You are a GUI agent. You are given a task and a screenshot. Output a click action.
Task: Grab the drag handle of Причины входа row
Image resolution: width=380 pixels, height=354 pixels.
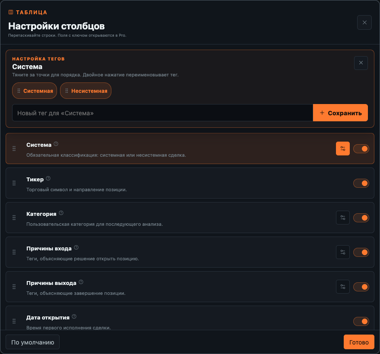pos(14,252)
